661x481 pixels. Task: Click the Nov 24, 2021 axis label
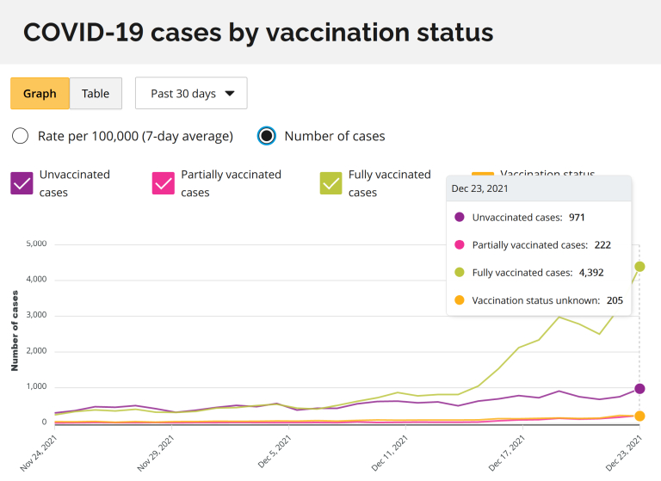click(x=38, y=453)
